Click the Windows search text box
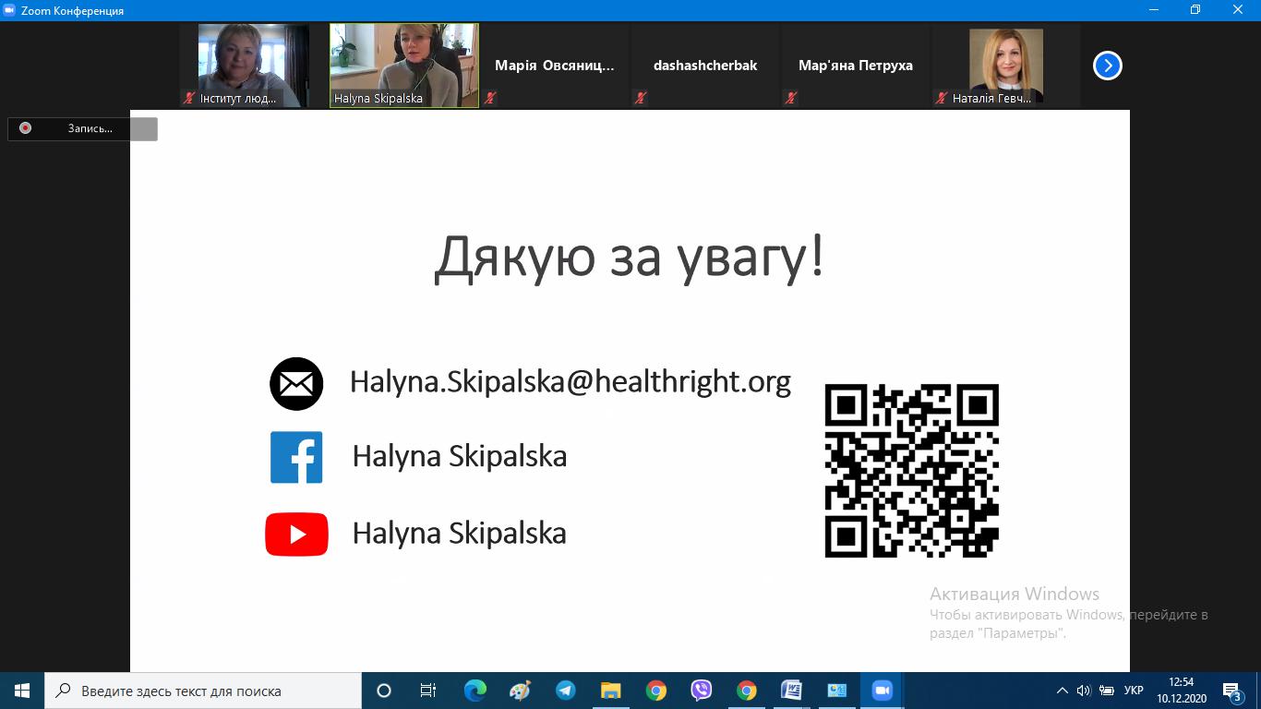Screen dimensions: 1261x709 pyautogui.click(x=203, y=691)
